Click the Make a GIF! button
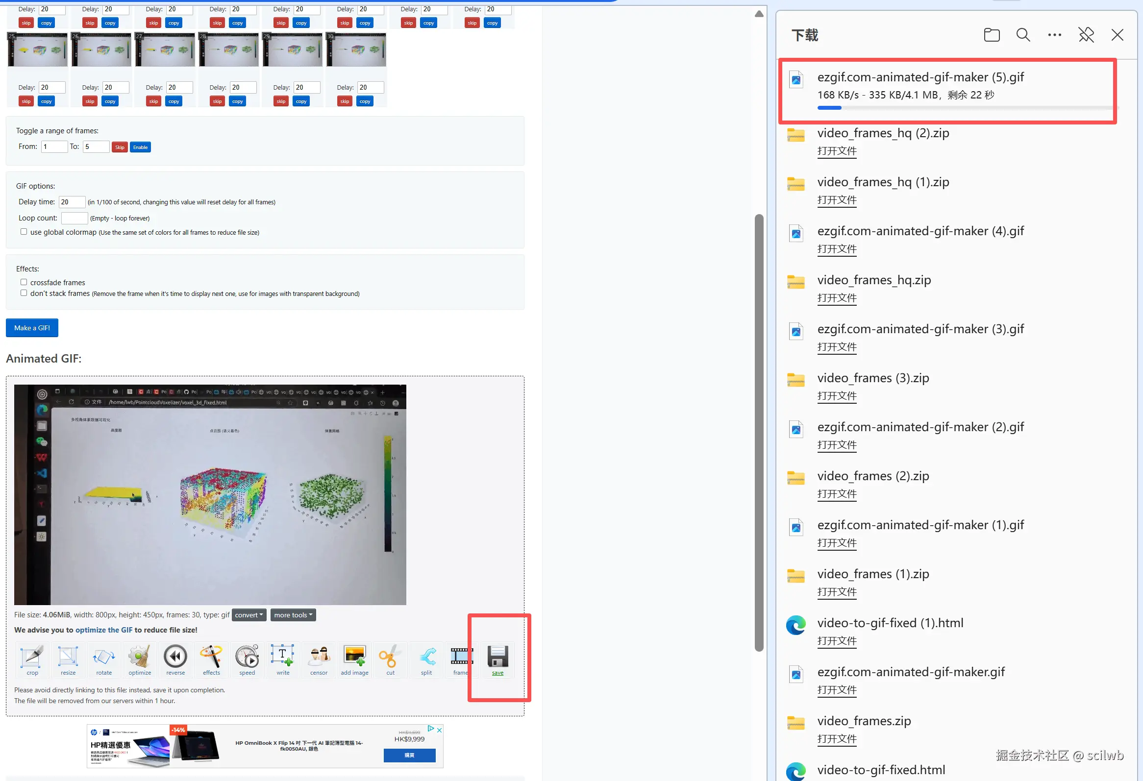Viewport: 1143px width, 781px height. 32,328
